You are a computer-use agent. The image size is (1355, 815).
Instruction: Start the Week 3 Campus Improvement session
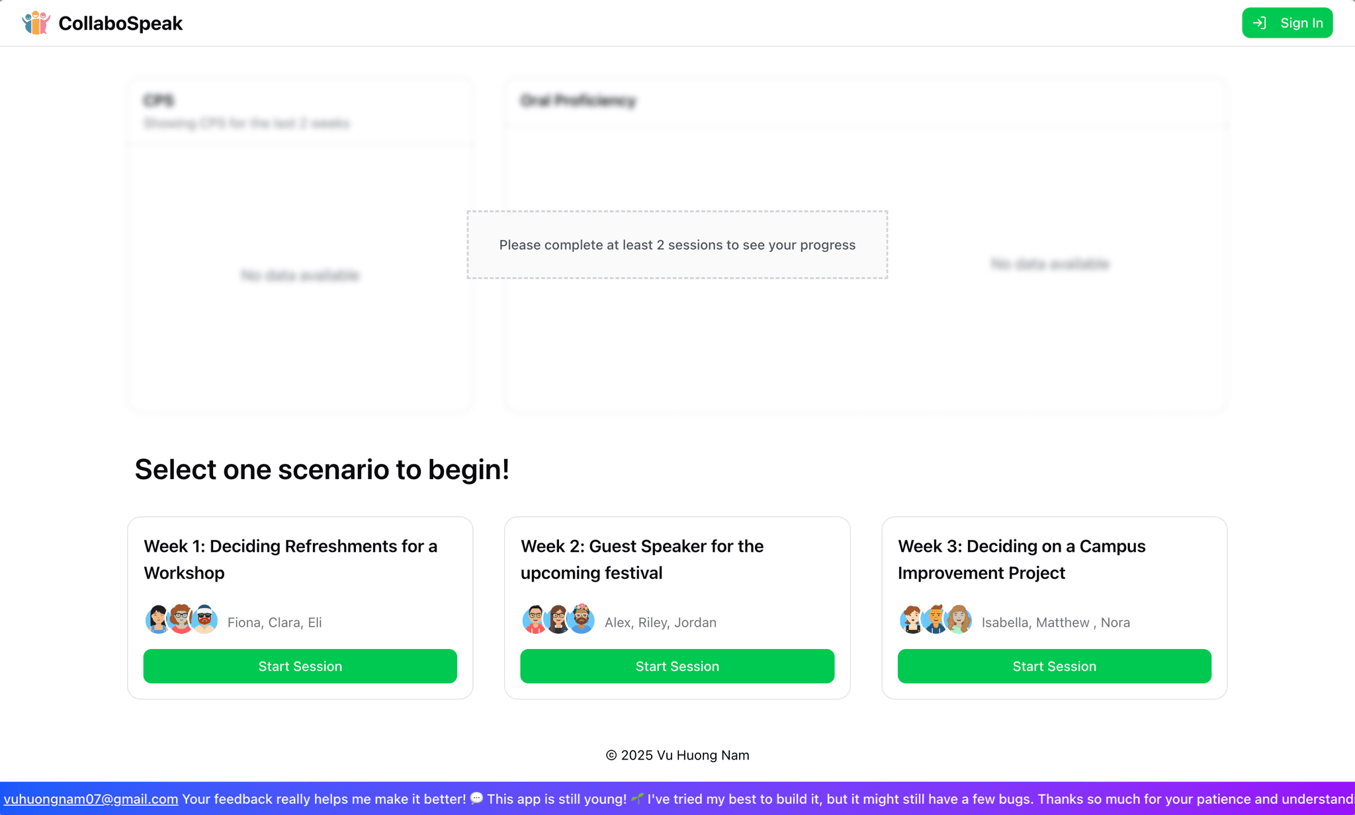(1054, 666)
